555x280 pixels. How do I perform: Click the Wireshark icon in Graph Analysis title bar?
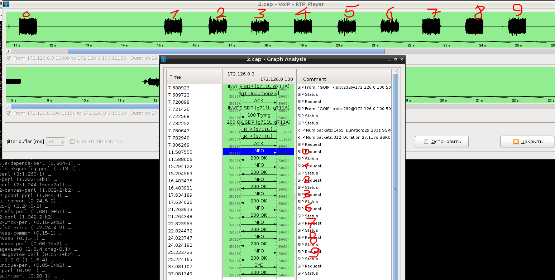point(163,59)
